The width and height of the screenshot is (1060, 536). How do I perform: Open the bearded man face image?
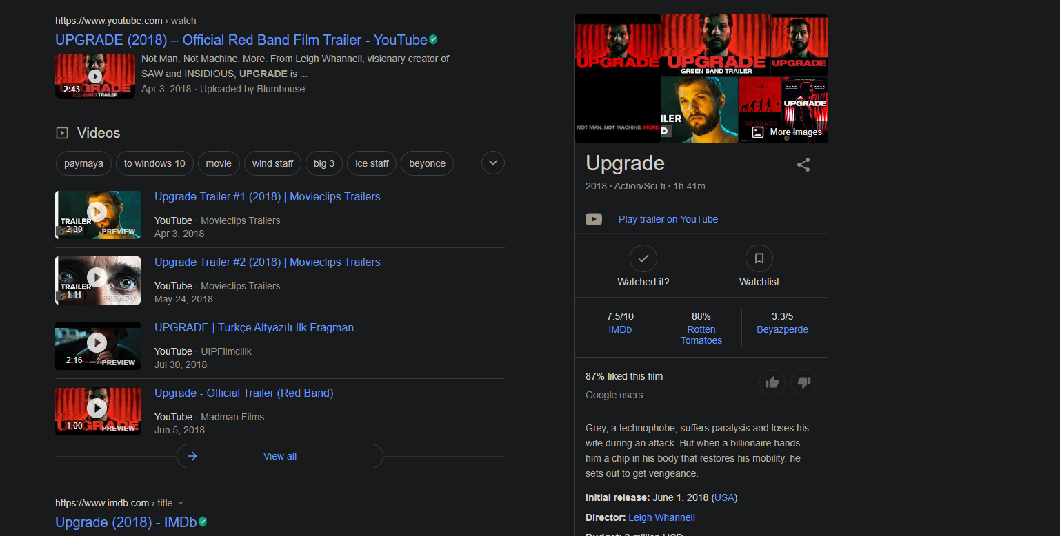699,110
